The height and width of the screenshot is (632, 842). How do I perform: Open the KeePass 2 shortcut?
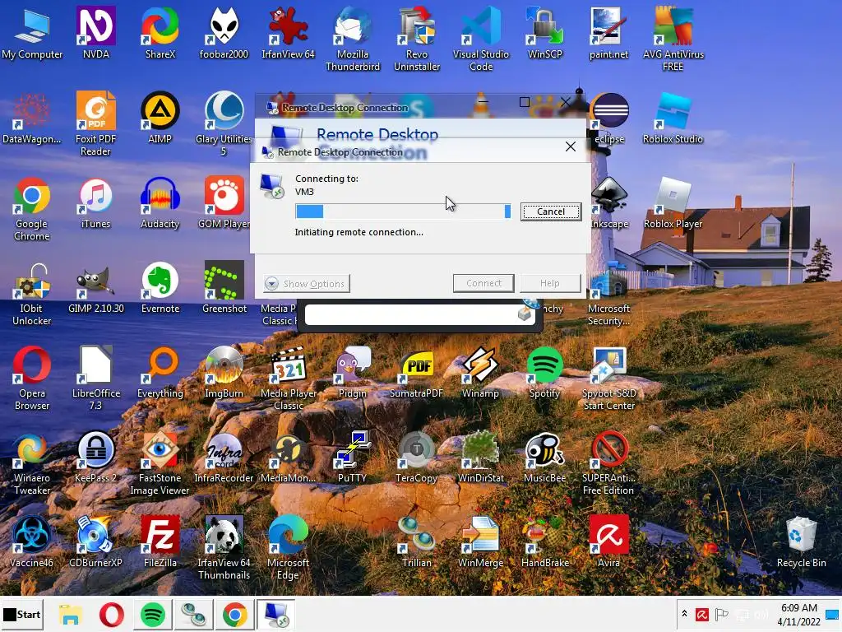pyautogui.click(x=95, y=457)
